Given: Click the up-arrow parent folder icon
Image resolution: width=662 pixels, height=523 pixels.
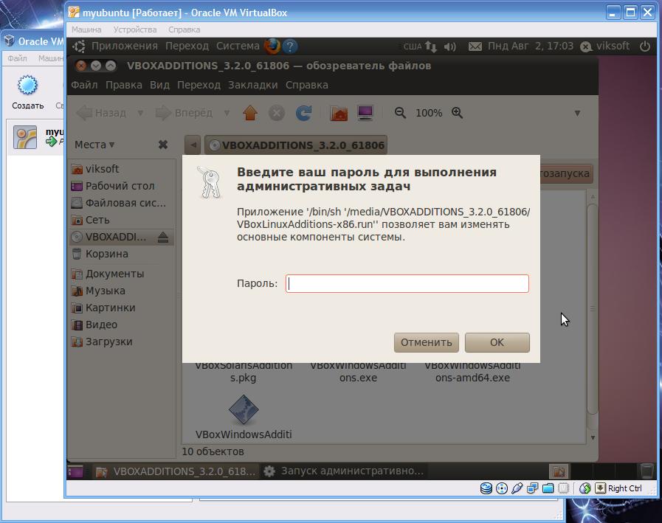Looking at the screenshot, I should pyautogui.click(x=250, y=113).
